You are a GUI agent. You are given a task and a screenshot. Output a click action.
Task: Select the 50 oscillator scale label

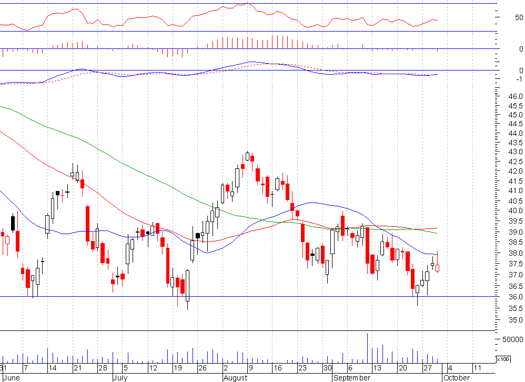[x=519, y=17]
